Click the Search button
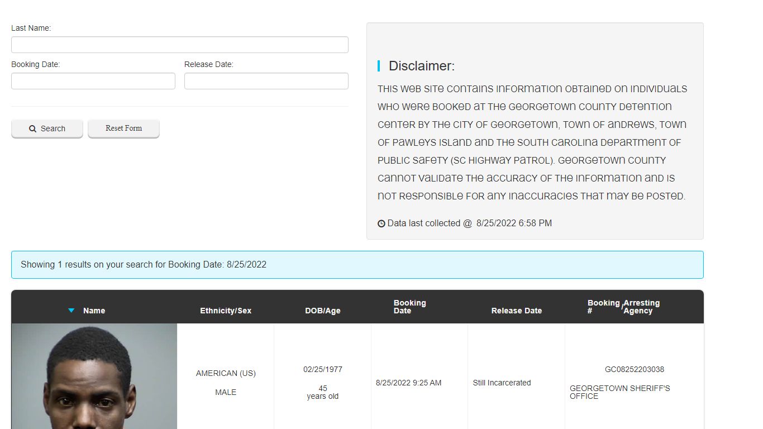The height and width of the screenshot is (429, 763). click(47, 128)
